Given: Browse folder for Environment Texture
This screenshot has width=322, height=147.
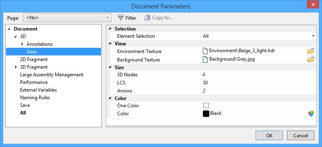Looking at the screenshot, I should coord(311,51).
